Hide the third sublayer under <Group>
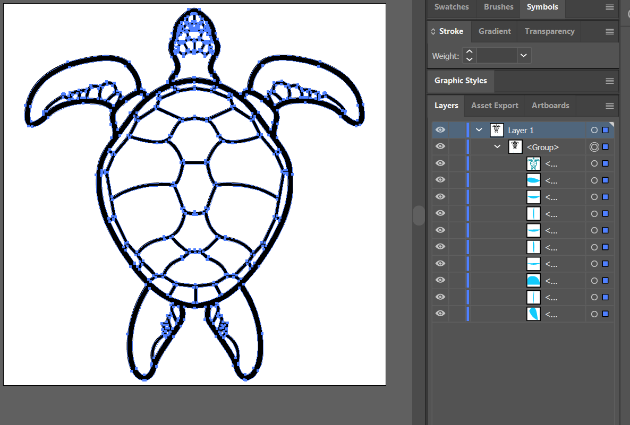 coord(440,197)
